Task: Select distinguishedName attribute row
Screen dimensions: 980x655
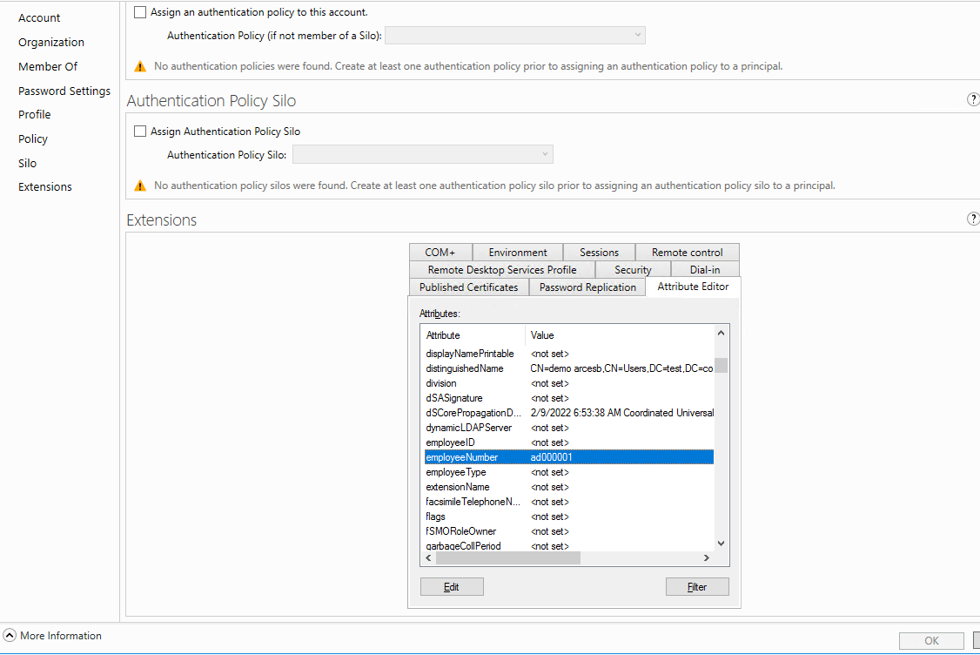Action: click(x=568, y=368)
